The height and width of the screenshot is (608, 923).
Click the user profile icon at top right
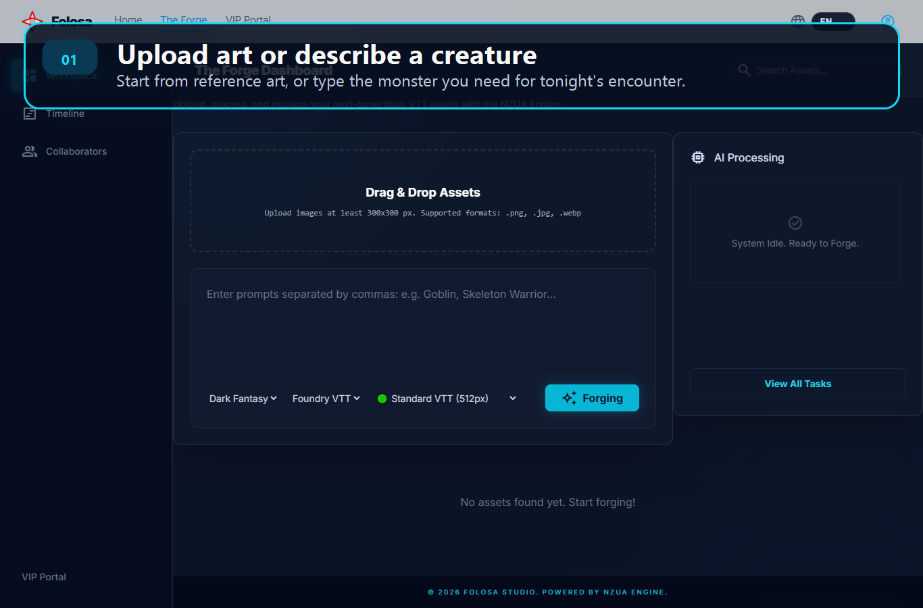click(x=888, y=21)
